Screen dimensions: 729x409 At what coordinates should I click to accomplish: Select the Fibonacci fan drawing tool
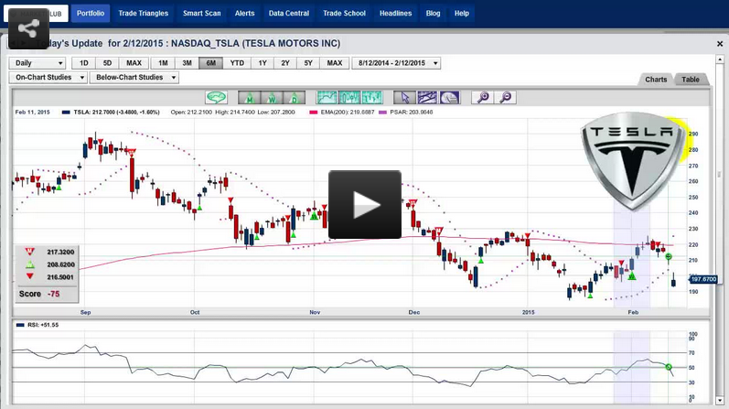coord(449,97)
